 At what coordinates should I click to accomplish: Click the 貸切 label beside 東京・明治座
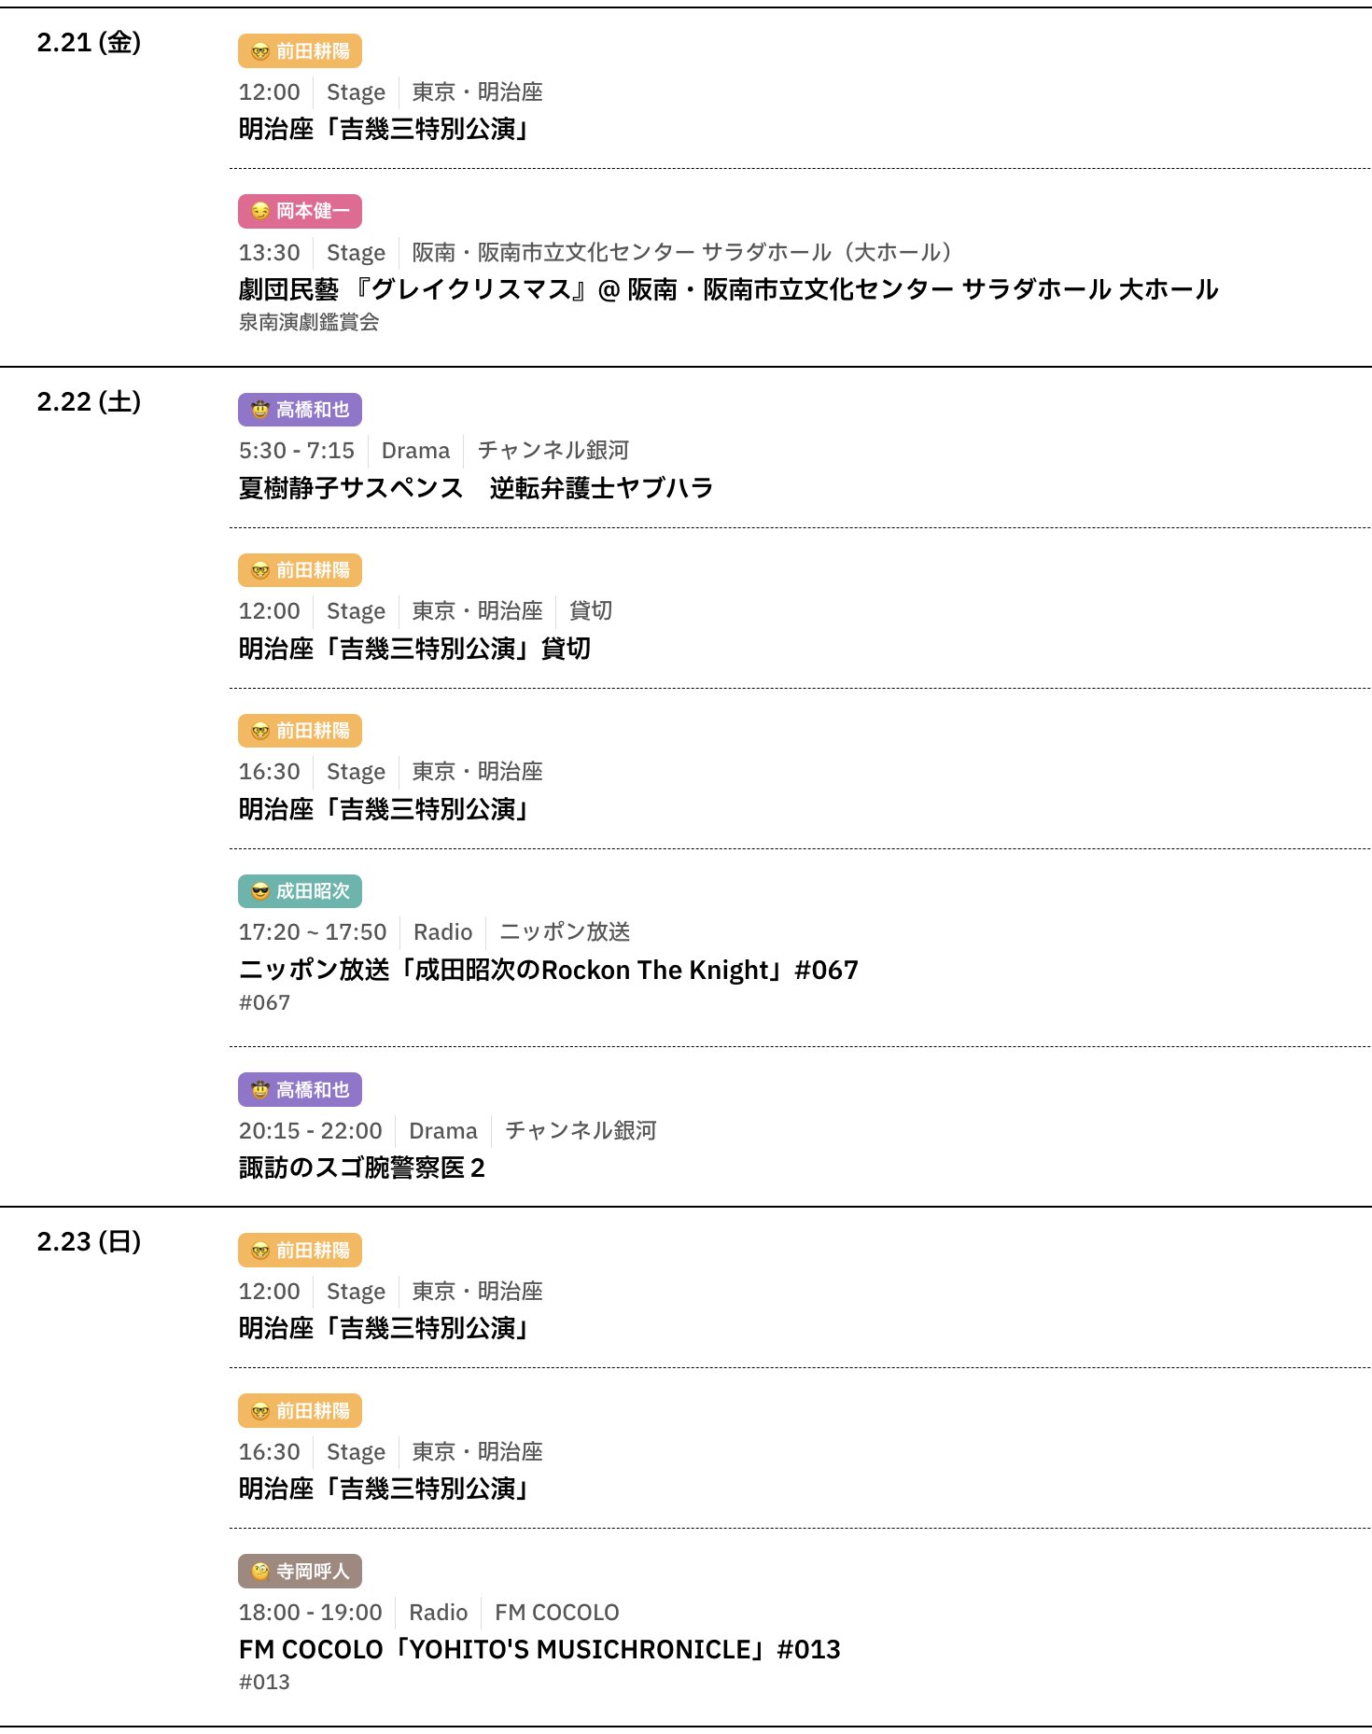591,610
